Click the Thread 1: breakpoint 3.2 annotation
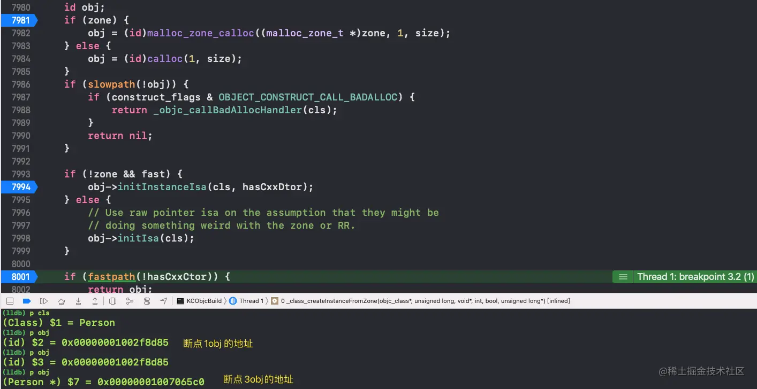The image size is (757, 389). (695, 277)
